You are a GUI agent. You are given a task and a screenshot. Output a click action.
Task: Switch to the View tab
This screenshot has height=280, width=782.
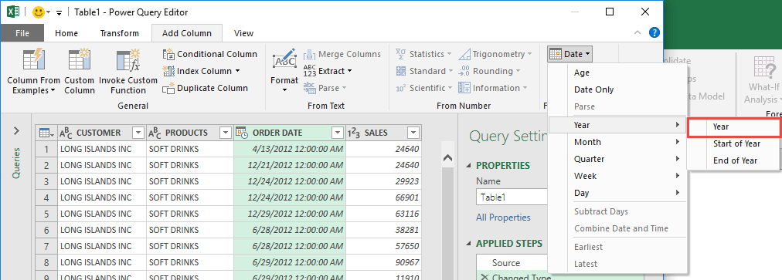[244, 33]
